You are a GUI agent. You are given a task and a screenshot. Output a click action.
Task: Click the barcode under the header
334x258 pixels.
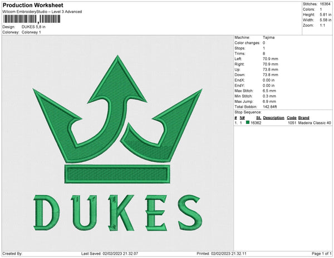point(32,19)
